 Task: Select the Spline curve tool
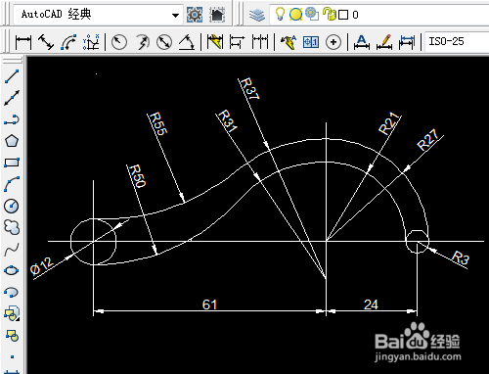click(12, 250)
